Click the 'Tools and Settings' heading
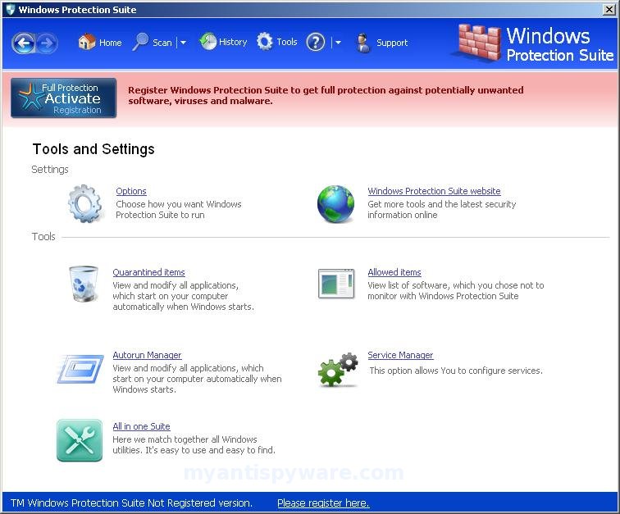Screen dimensions: 620x514 93,149
